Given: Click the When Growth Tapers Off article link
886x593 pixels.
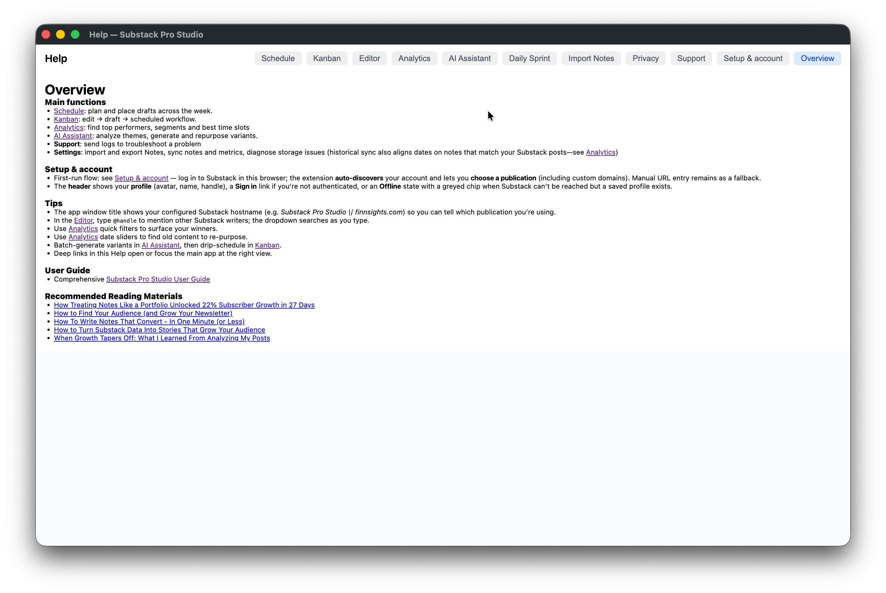Looking at the screenshot, I should coord(162,338).
